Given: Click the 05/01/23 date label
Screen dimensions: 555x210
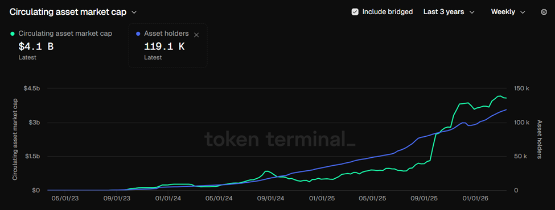Looking at the screenshot, I should point(65,199).
